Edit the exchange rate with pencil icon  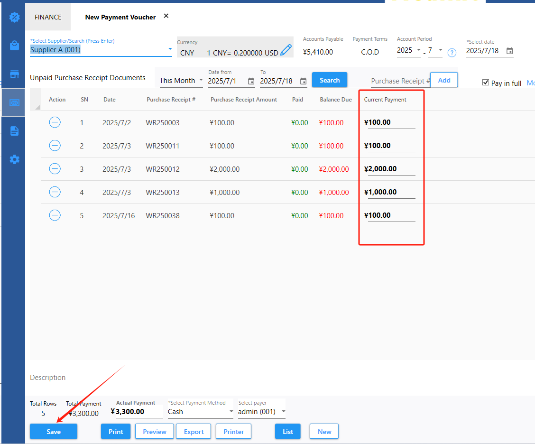pos(286,50)
